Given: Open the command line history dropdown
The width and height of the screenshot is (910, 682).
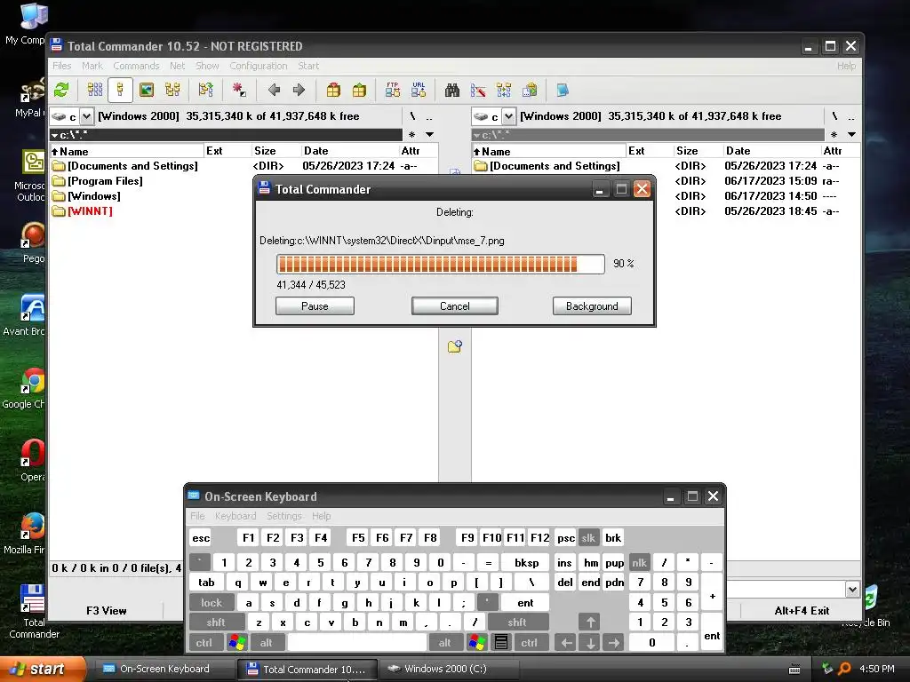Looking at the screenshot, I should pos(852,590).
